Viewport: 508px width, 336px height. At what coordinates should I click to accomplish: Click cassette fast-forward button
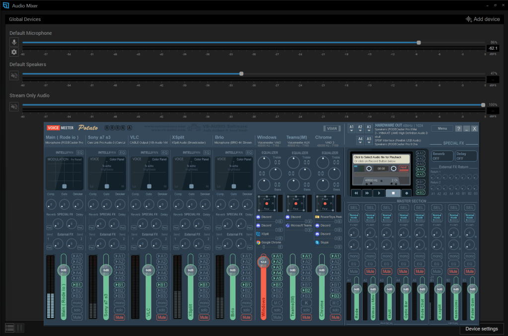click(x=367, y=193)
